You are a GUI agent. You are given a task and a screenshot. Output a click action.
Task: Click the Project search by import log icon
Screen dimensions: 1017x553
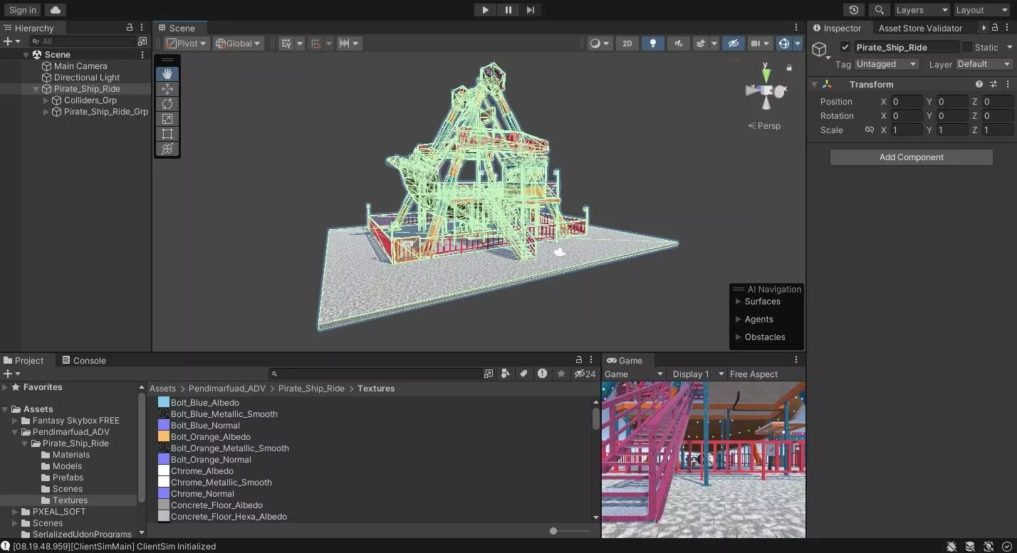(543, 374)
